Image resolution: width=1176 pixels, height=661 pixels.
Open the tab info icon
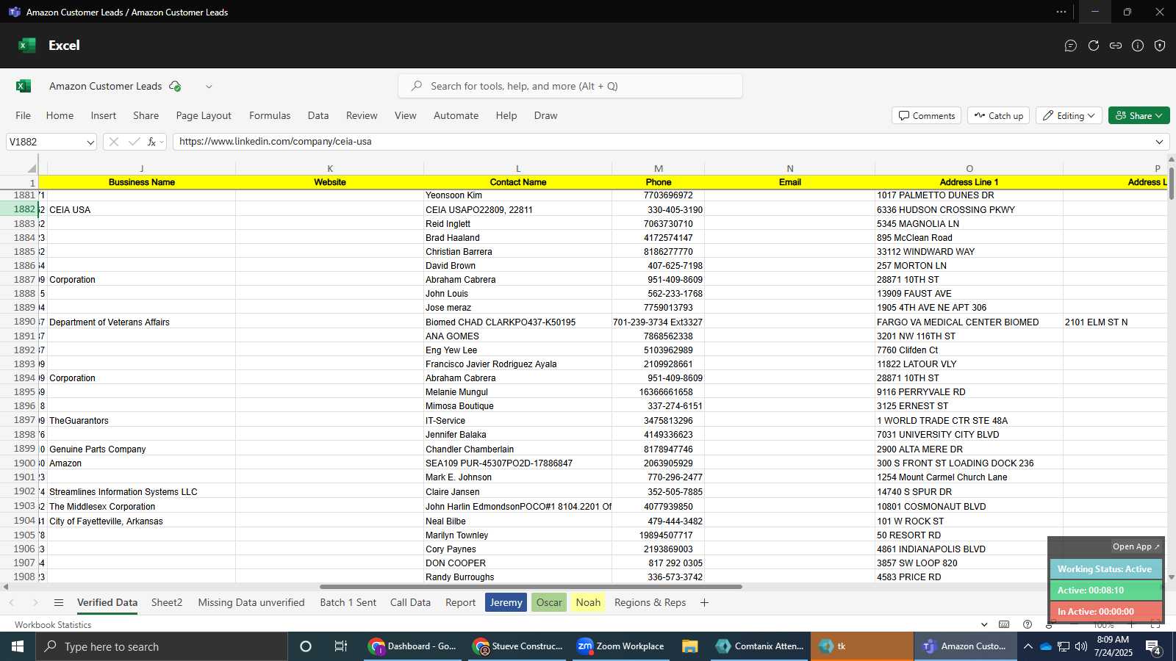click(x=1138, y=46)
